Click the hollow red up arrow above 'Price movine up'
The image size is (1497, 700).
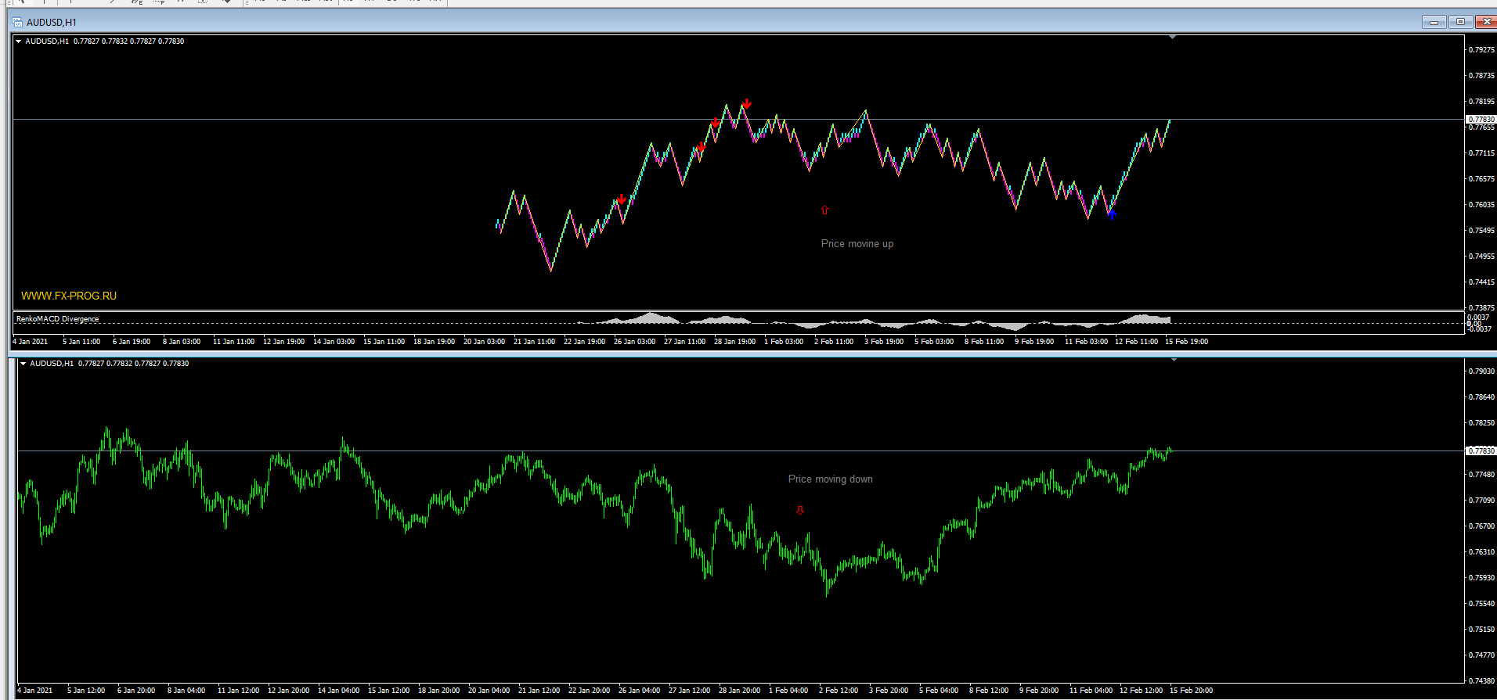click(x=824, y=210)
